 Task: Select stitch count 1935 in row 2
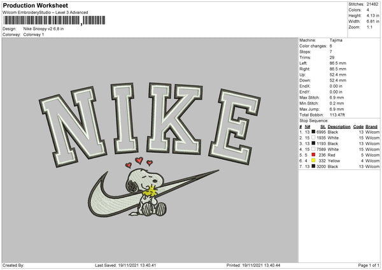(x=321, y=138)
